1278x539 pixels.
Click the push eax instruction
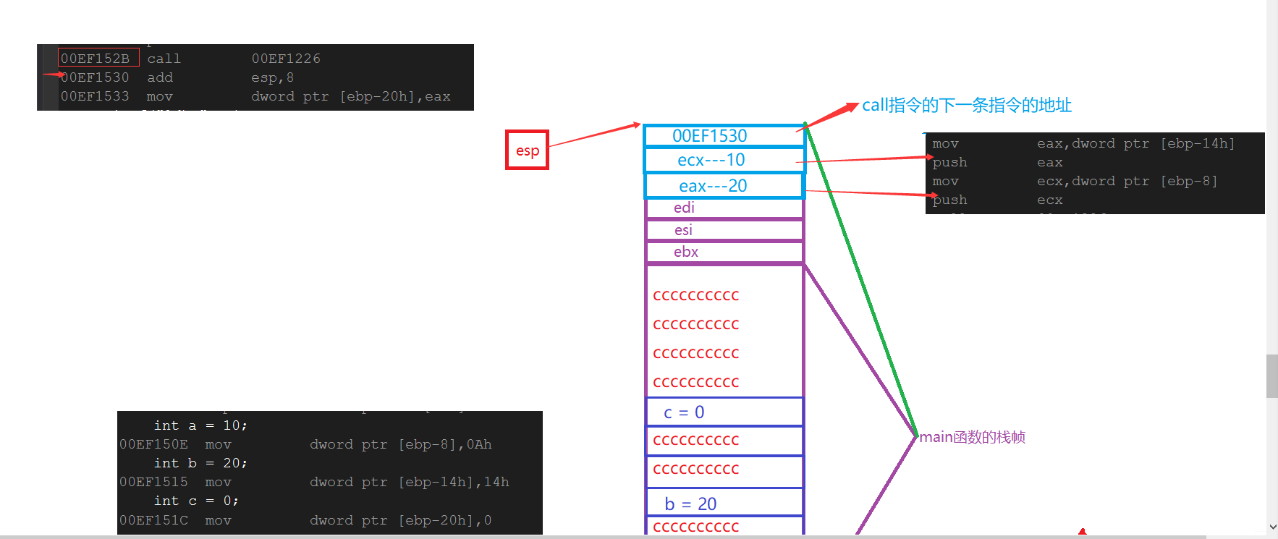point(998,162)
